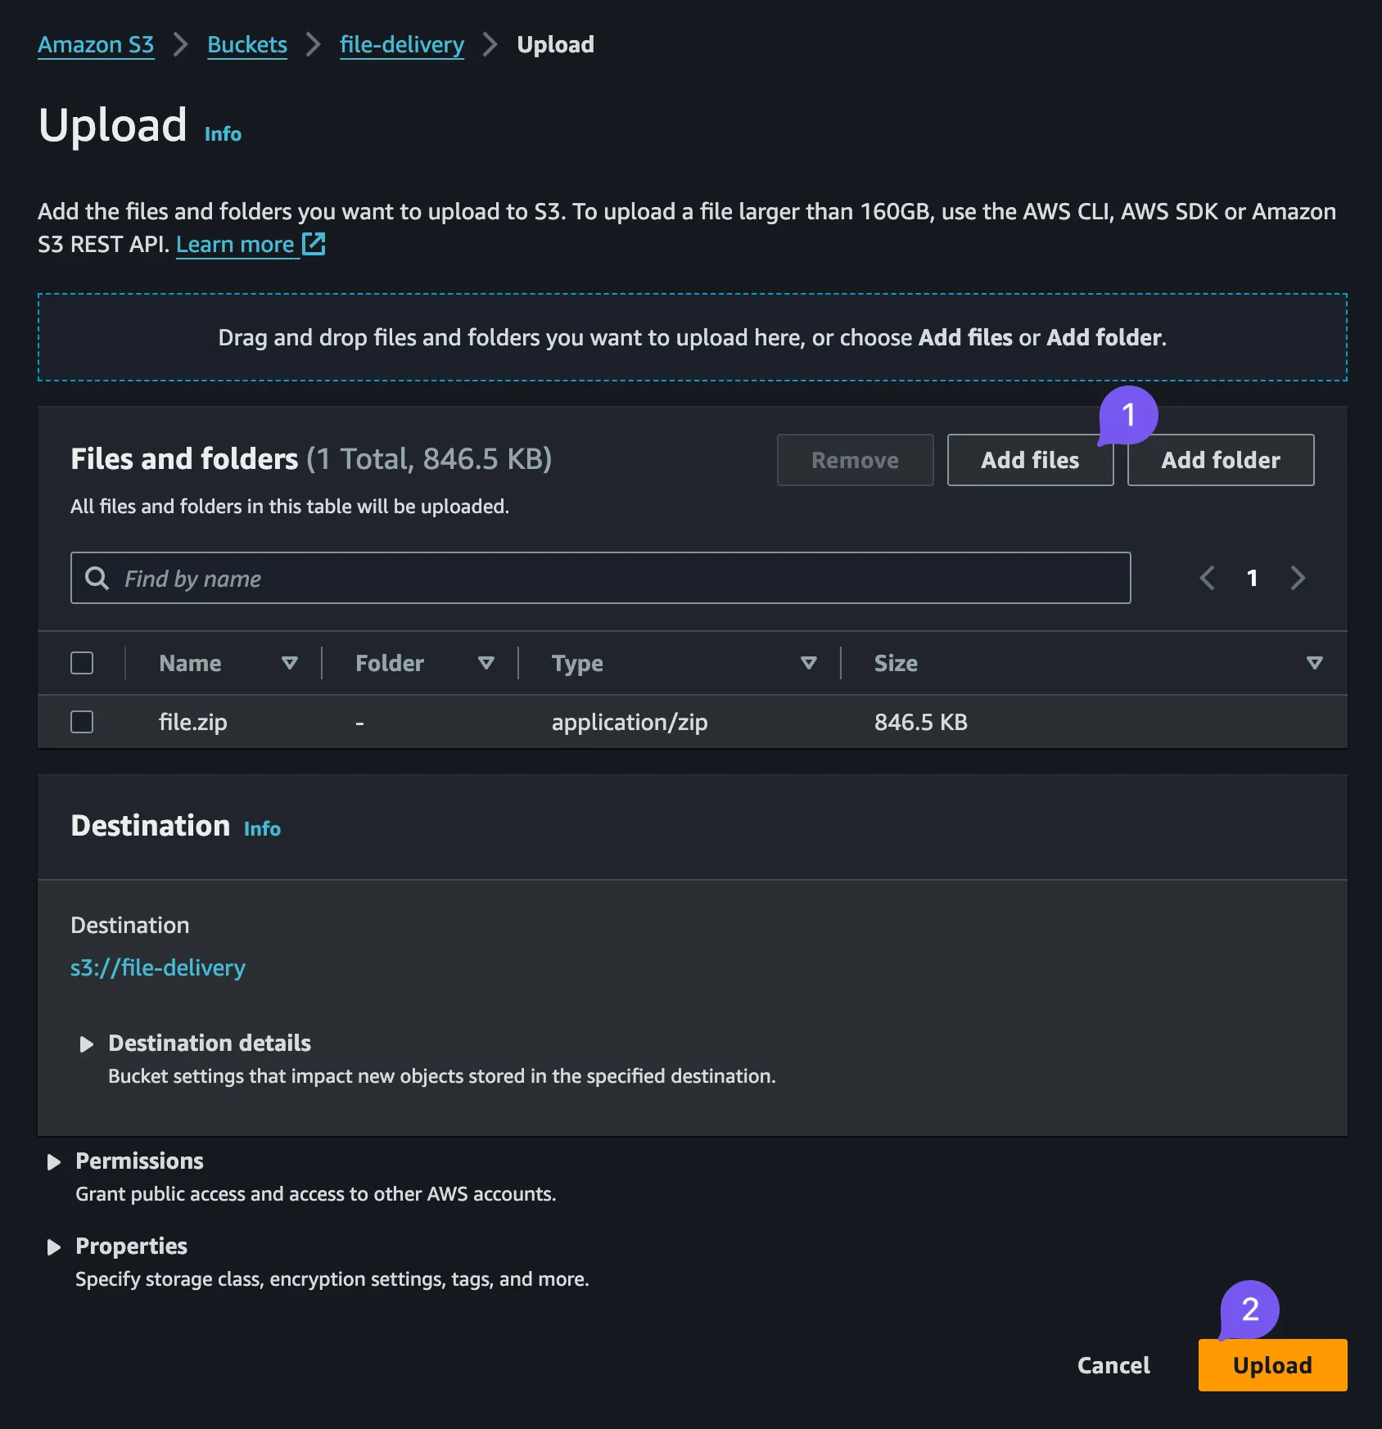Focus the Find by name search field
This screenshot has height=1429, width=1382.
pos(600,578)
